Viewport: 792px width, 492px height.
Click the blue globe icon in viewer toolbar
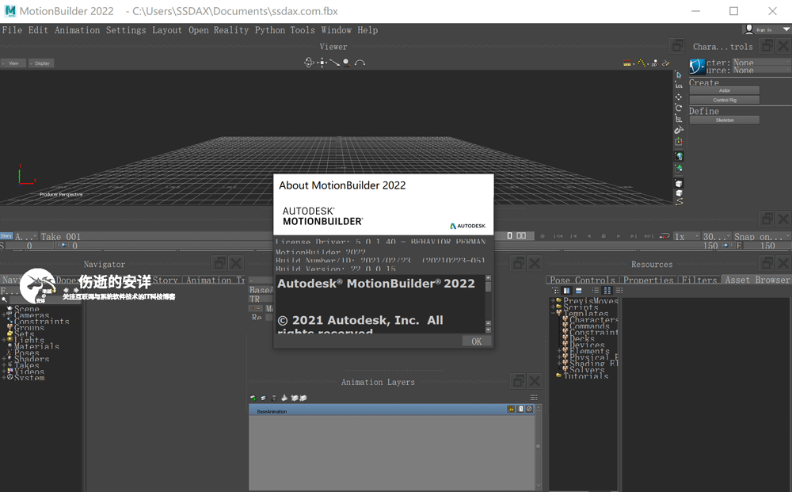coord(679,156)
